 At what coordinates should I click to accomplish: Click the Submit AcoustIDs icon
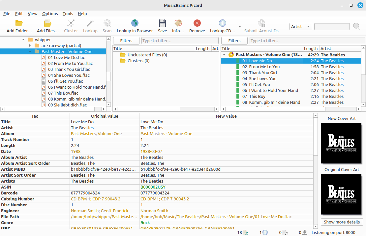(x=261, y=23)
